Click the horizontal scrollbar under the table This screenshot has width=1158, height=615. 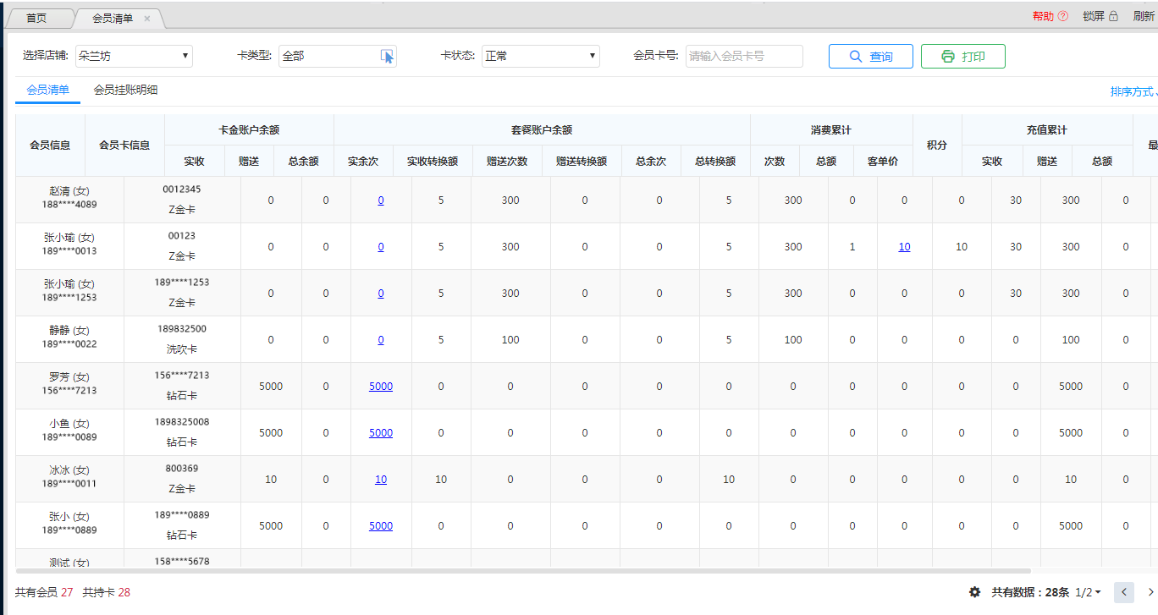pyautogui.click(x=523, y=571)
